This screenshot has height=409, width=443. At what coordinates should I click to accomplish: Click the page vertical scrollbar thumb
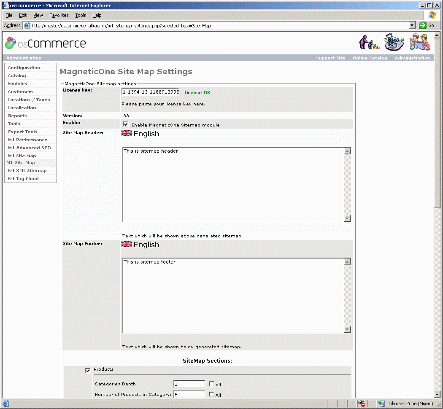437,124
